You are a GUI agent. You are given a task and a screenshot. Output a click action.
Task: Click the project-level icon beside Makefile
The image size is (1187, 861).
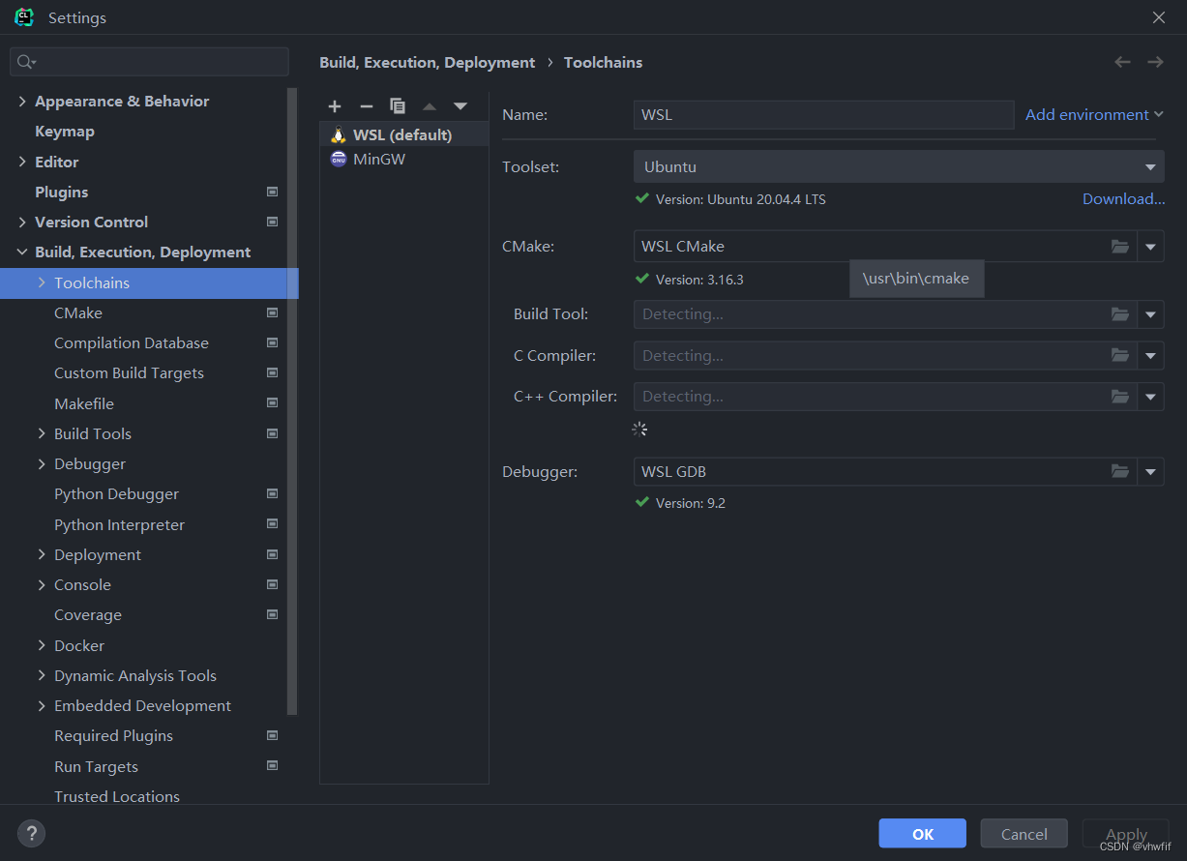pos(272,403)
